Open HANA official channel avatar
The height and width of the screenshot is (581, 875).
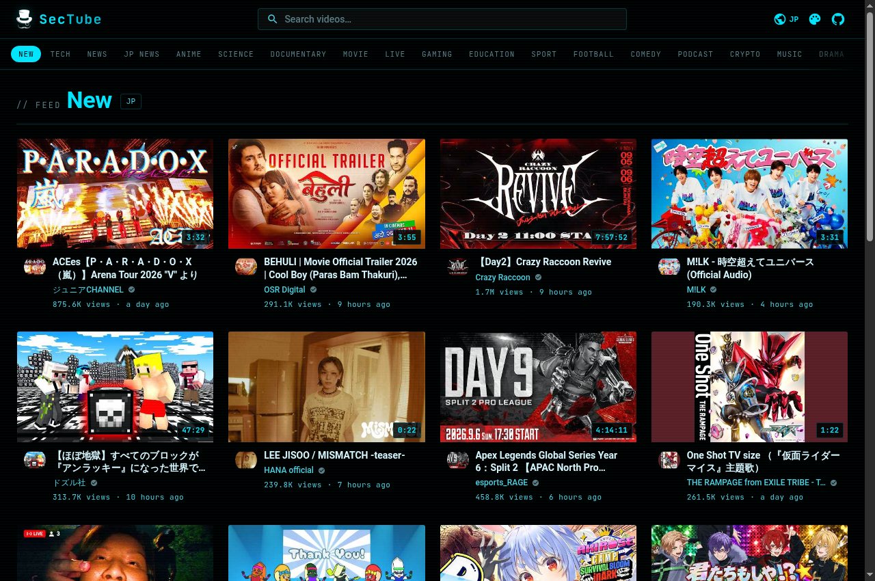pos(246,460)
